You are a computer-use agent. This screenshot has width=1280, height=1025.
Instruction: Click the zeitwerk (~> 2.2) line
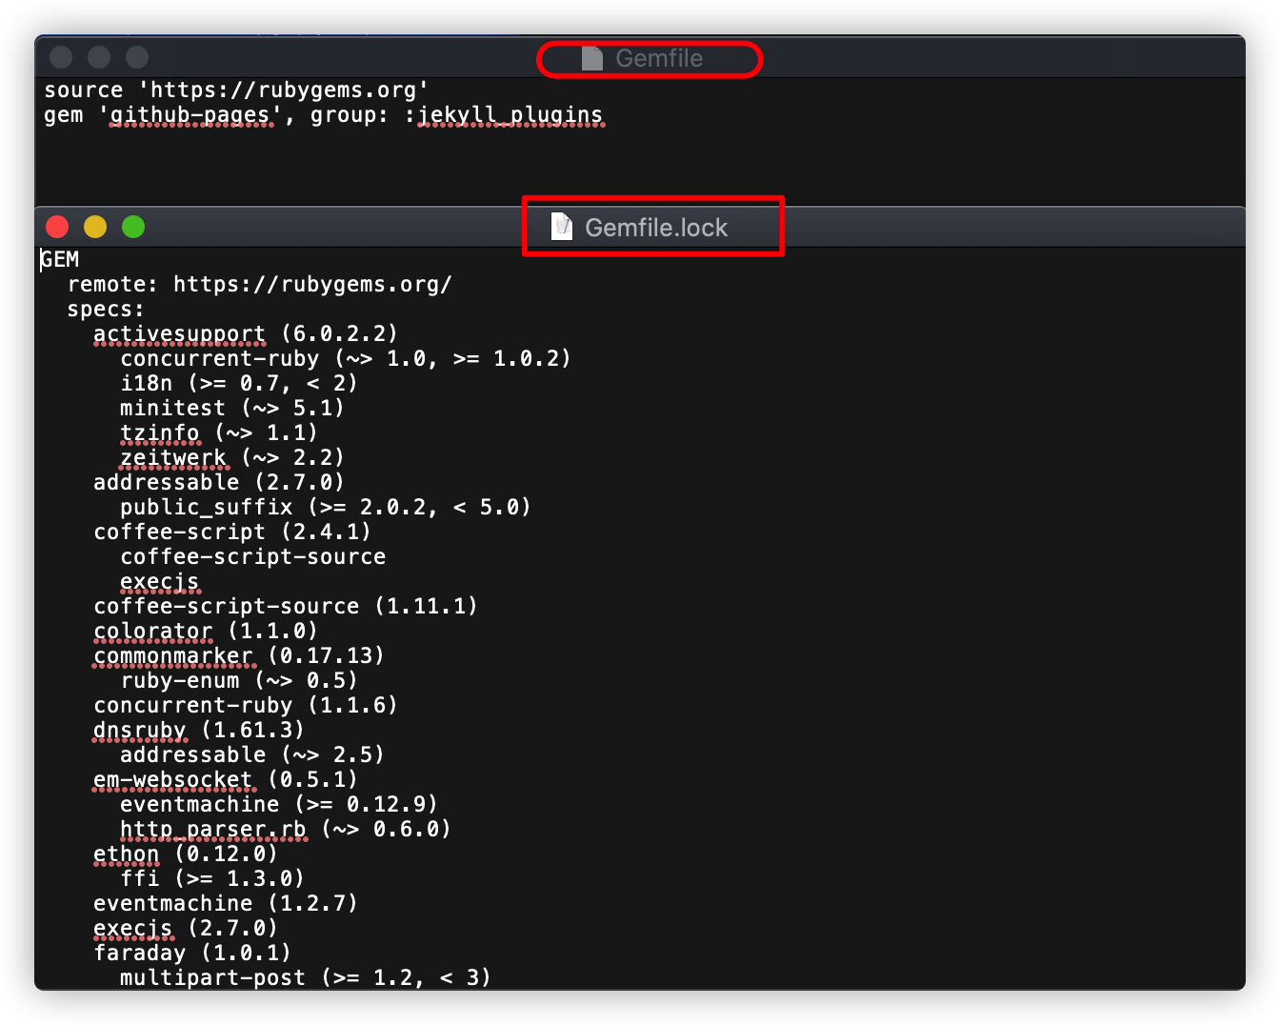pos(232,458)
